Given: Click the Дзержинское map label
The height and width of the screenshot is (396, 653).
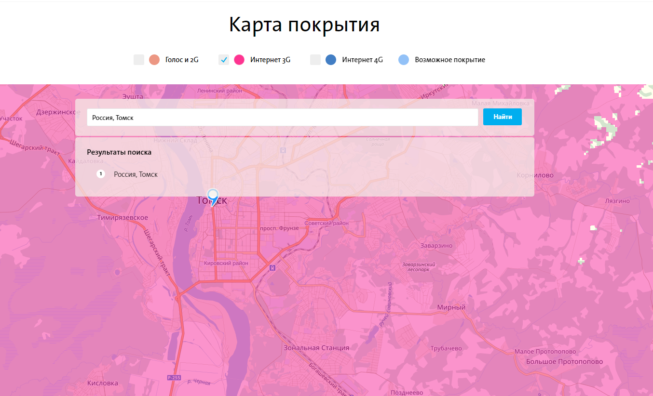Looking at the screenshot, I should pos(58,112).
